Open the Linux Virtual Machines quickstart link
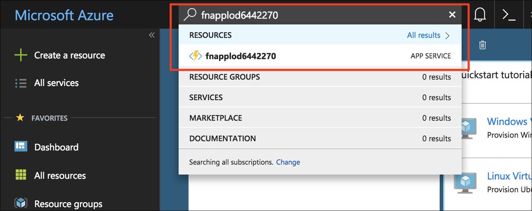The width and height of the screenshot is (532, 211). (509, 176)
